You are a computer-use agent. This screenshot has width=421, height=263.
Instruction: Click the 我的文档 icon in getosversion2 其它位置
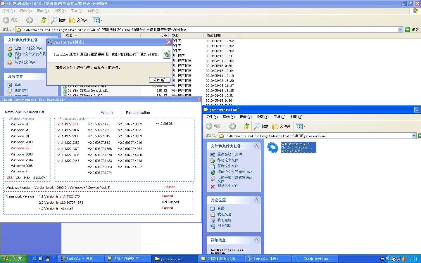pyautogui.click(x=213, y=214)
